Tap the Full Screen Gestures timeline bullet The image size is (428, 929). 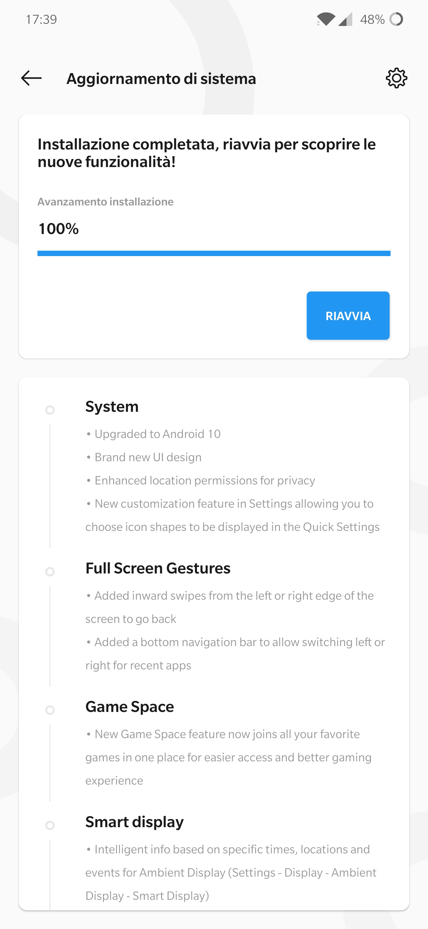pyautogui.click(x=50, y=571)
